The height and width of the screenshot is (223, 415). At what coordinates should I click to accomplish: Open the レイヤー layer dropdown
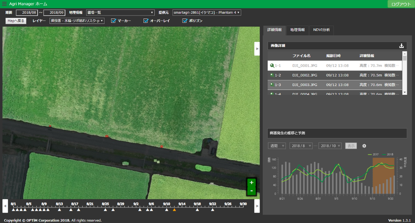click(77, 21)
